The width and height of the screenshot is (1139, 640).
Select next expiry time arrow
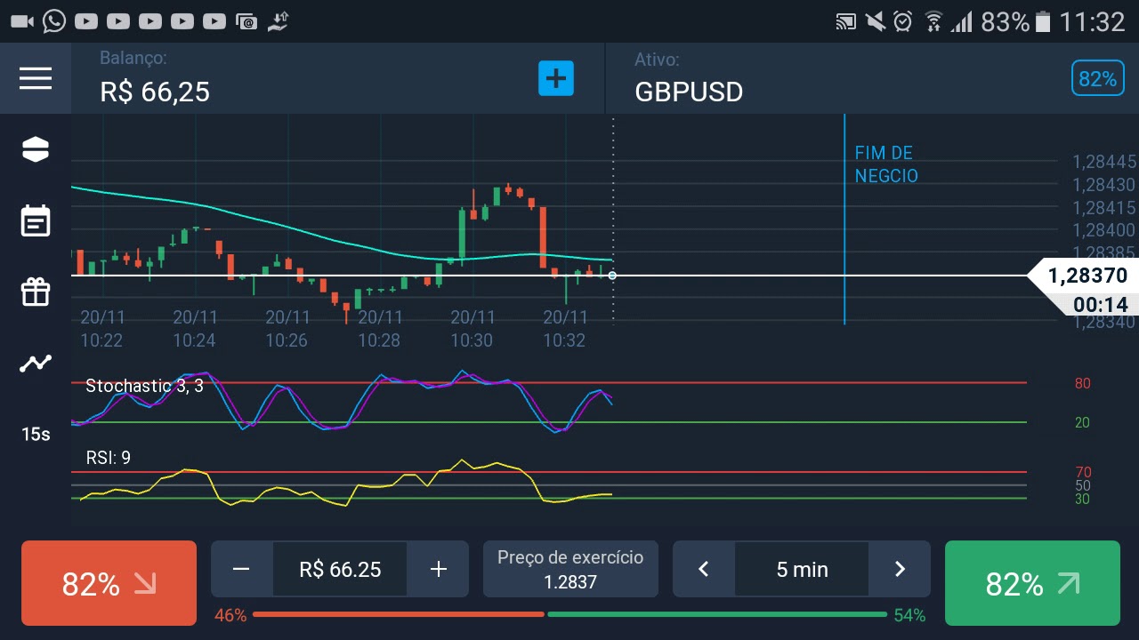[x=900, y=569]
